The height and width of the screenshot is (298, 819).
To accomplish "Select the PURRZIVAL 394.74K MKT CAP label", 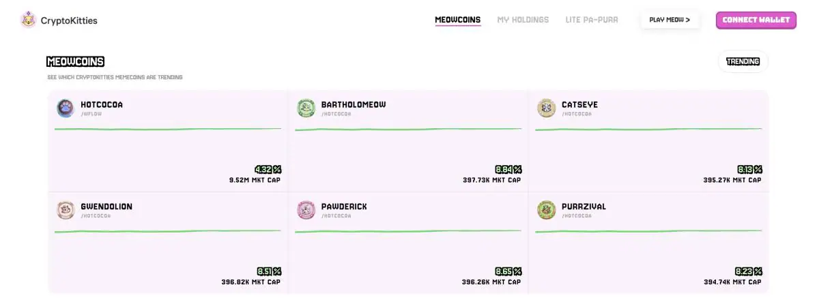I will click(732, 282).
